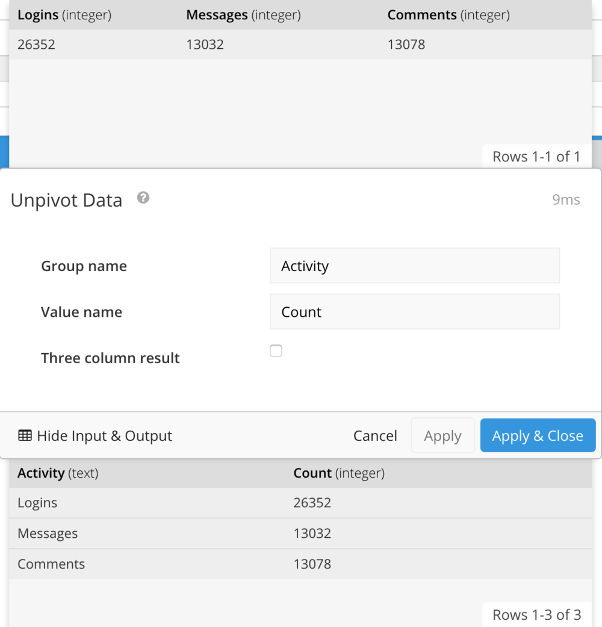The image size is (602, 627).
Task: Hide Input & Output tables
Action: [95, 435]
